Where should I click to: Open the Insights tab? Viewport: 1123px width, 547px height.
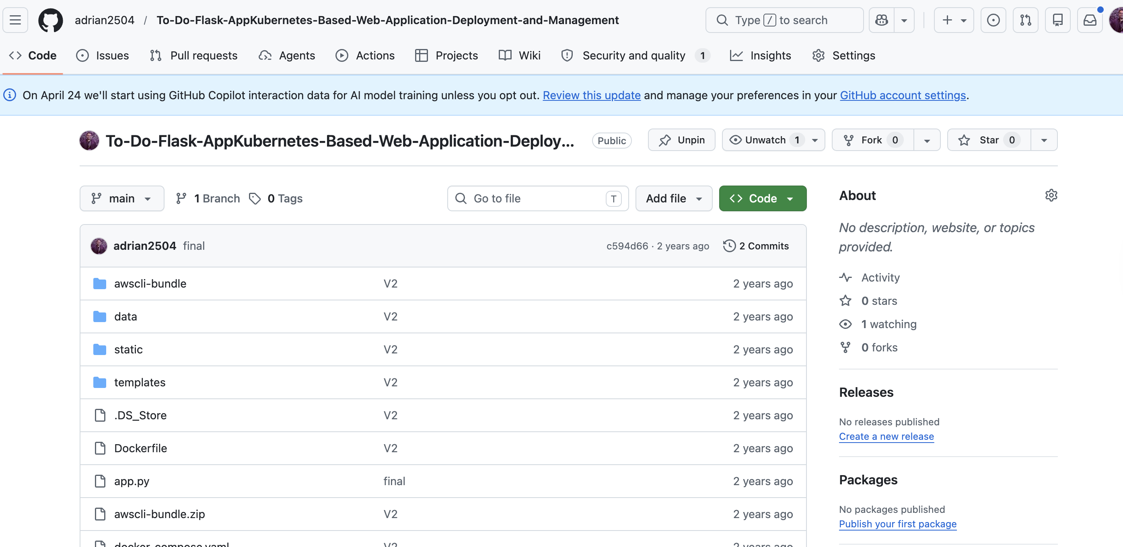[760, 55]
